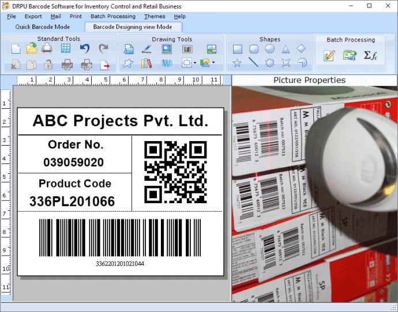Click the Cut scissors icon
Image resolution: width=398 pixels, height=312 pixels.
click(16, 64)
